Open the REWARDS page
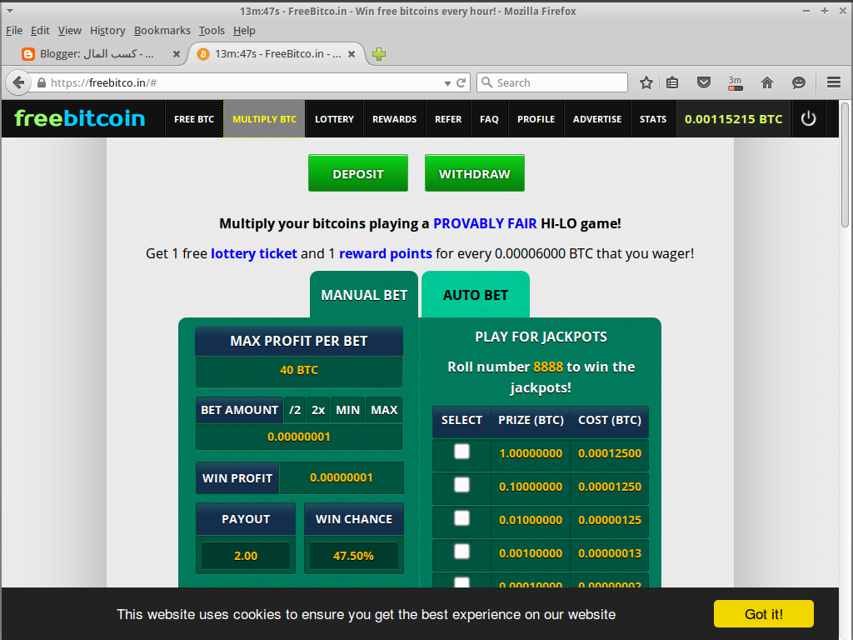This screenshot has width=853, height=640. [394, 118]
